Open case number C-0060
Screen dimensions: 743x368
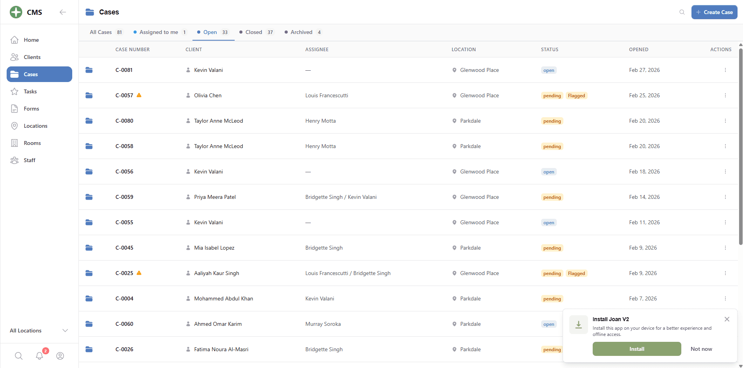124,324
